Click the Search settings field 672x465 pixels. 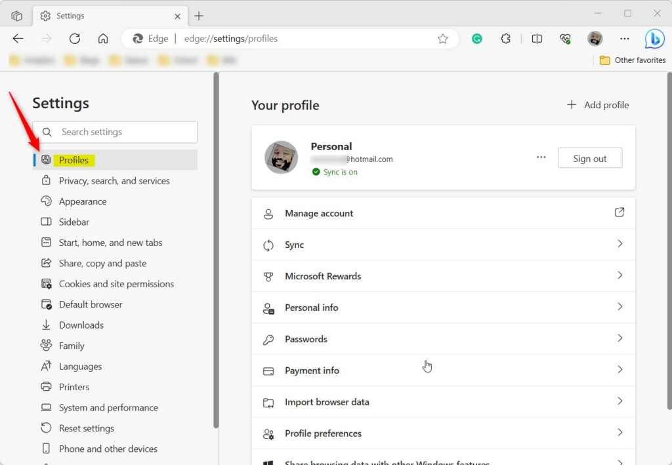[115, 132]
